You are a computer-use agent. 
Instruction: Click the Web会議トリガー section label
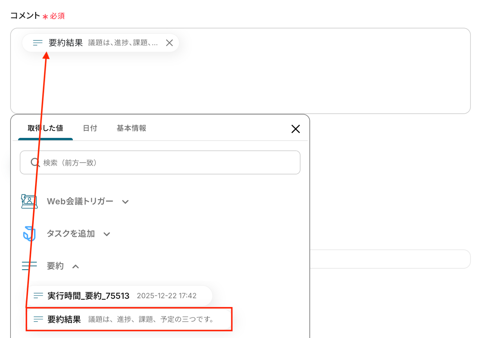(80, 201)
